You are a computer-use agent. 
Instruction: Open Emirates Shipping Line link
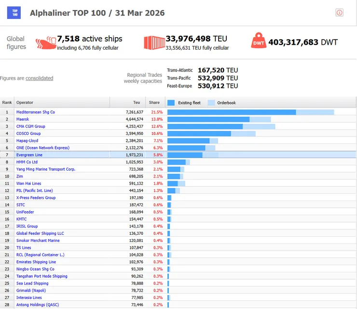coord(36,262)
